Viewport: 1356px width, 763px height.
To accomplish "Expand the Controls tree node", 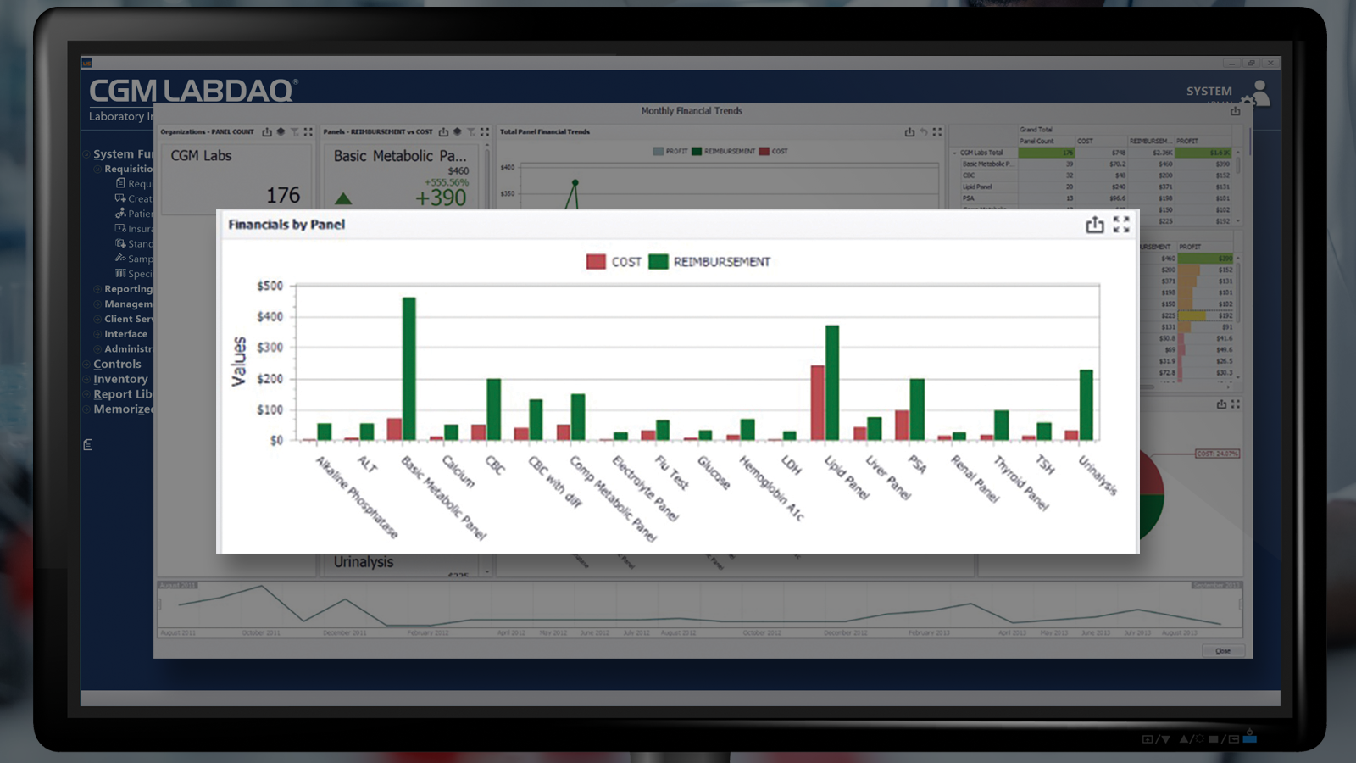I will click(86, 365).
